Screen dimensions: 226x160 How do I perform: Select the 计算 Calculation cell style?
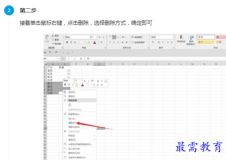[221, 42]
